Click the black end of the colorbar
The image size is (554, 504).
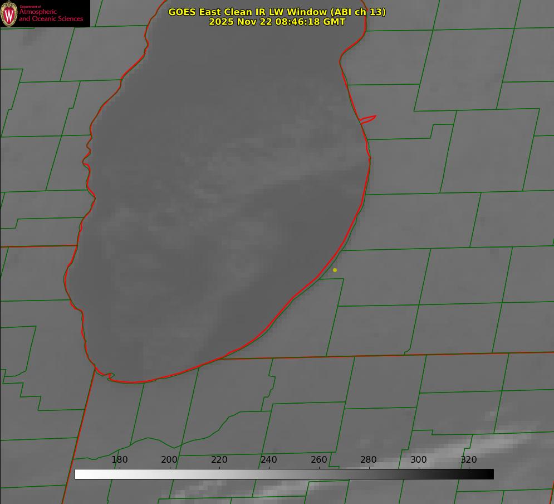point(489,474)
